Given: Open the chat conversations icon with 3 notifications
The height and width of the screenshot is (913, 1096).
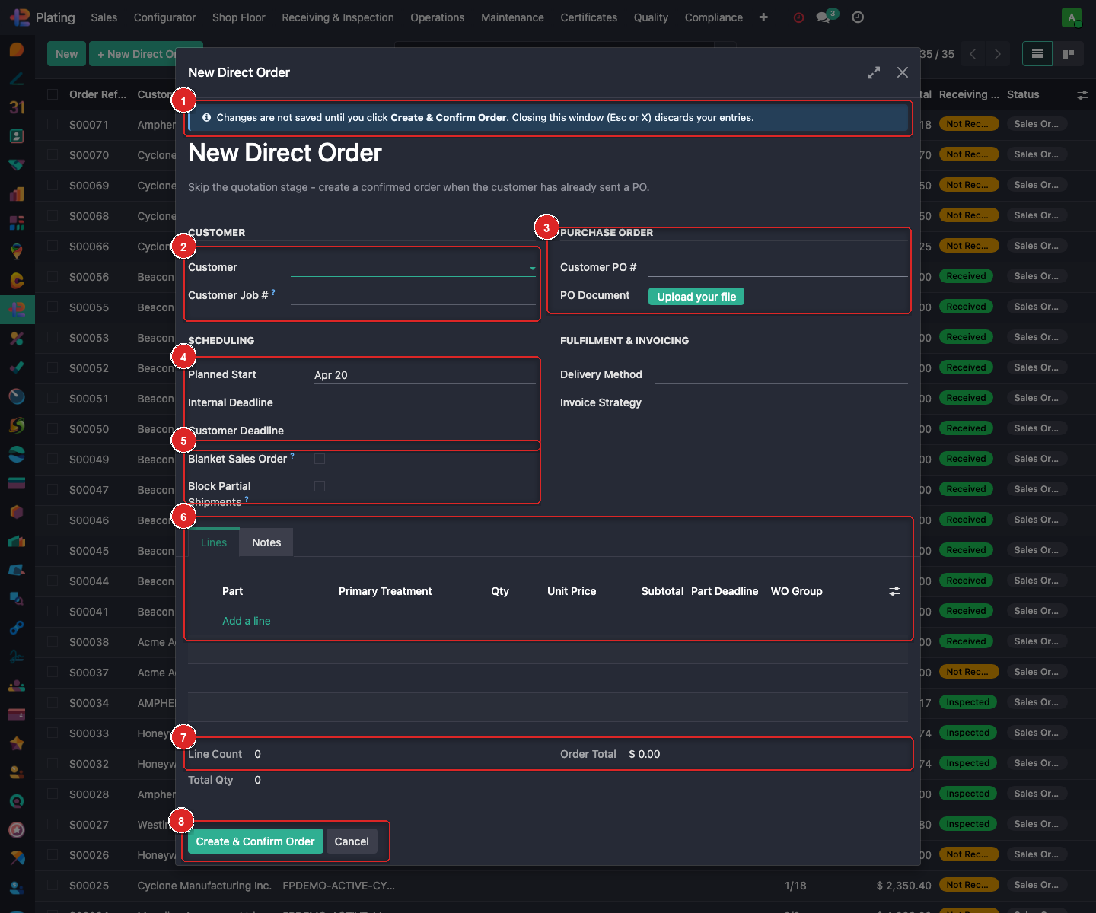Looking at the screenshot, I should pos(824,17).
